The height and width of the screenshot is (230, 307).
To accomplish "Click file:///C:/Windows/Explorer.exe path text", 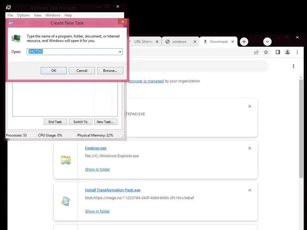I will (112, 156).
